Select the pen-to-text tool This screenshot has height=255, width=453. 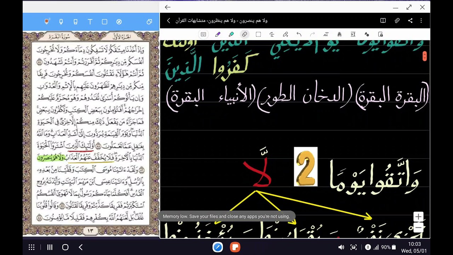286,34
